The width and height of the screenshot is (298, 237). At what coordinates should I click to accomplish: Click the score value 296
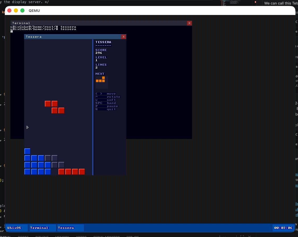[x=99, y=53]
